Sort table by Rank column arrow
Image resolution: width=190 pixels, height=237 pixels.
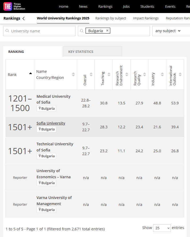tap(31, 74)
